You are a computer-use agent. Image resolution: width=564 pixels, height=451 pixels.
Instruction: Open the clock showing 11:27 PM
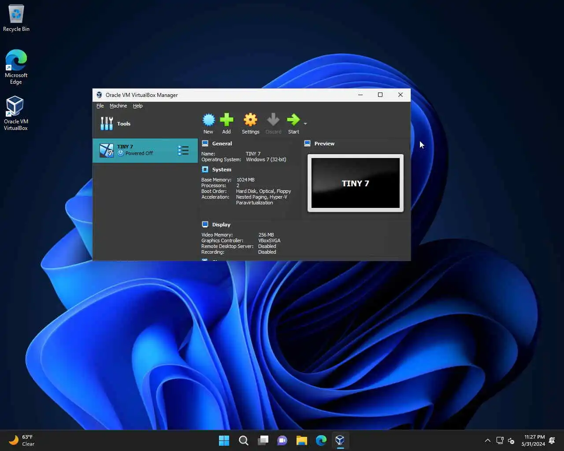click(534, 440)
